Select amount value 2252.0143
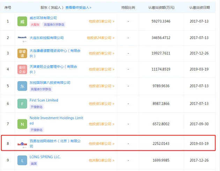The width and height of the screenshot is (220, 171). 161,144
